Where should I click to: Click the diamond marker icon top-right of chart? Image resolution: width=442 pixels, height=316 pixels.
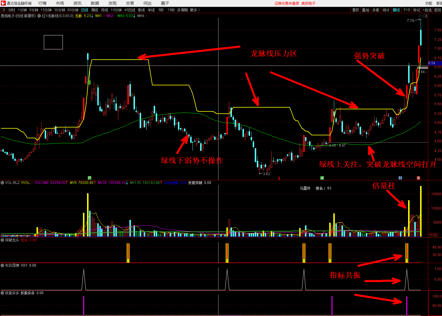[420, 16]
